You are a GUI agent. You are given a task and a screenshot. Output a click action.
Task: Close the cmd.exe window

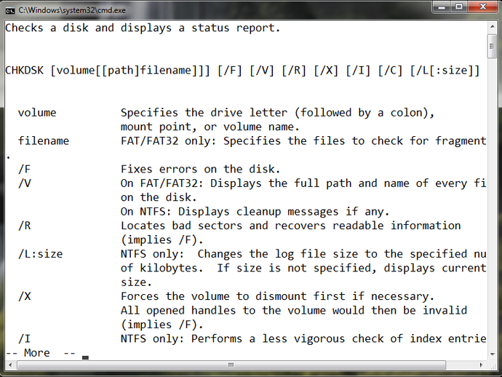483,7
